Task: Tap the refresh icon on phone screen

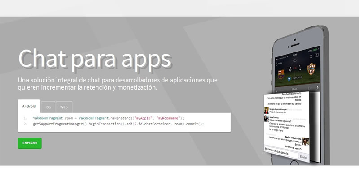Action: click(x=311, y=56)
